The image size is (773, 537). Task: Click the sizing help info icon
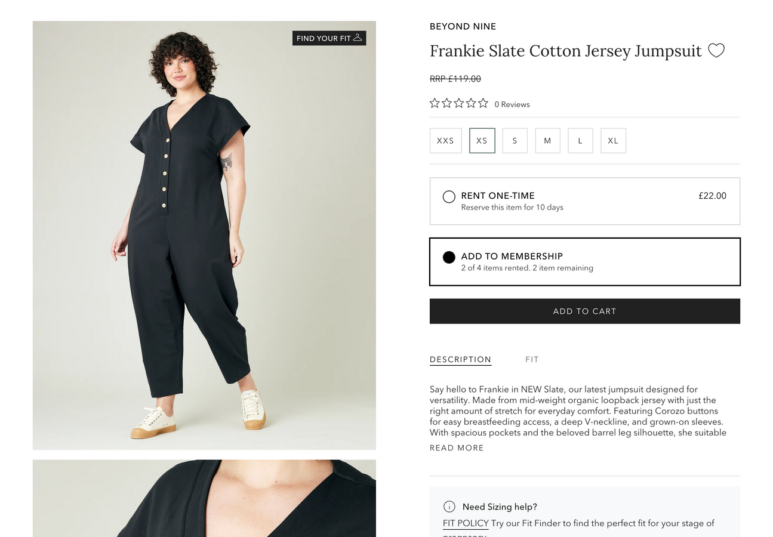point(449,507)
